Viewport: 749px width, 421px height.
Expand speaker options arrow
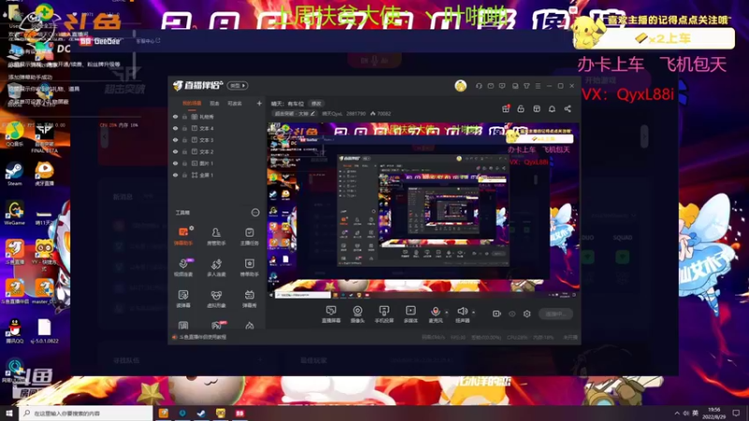474,312
